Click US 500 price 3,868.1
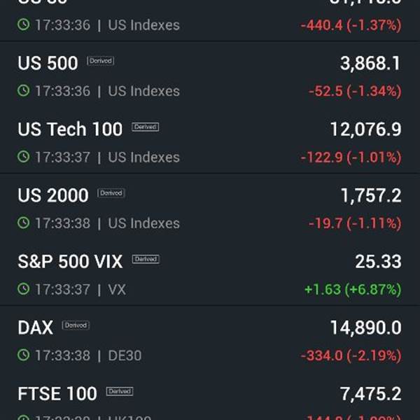 coord(370,64)
